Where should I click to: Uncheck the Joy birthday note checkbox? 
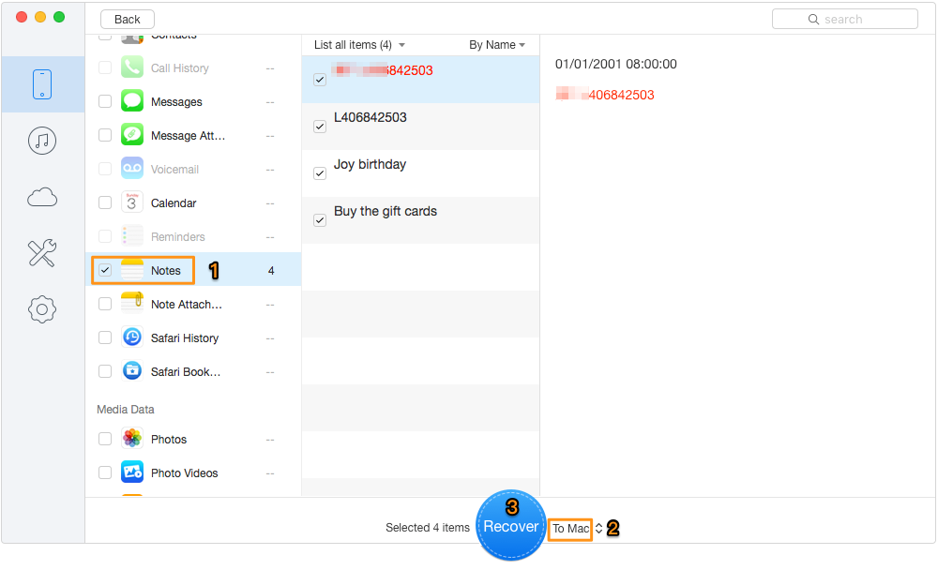(x=320, y=173)
